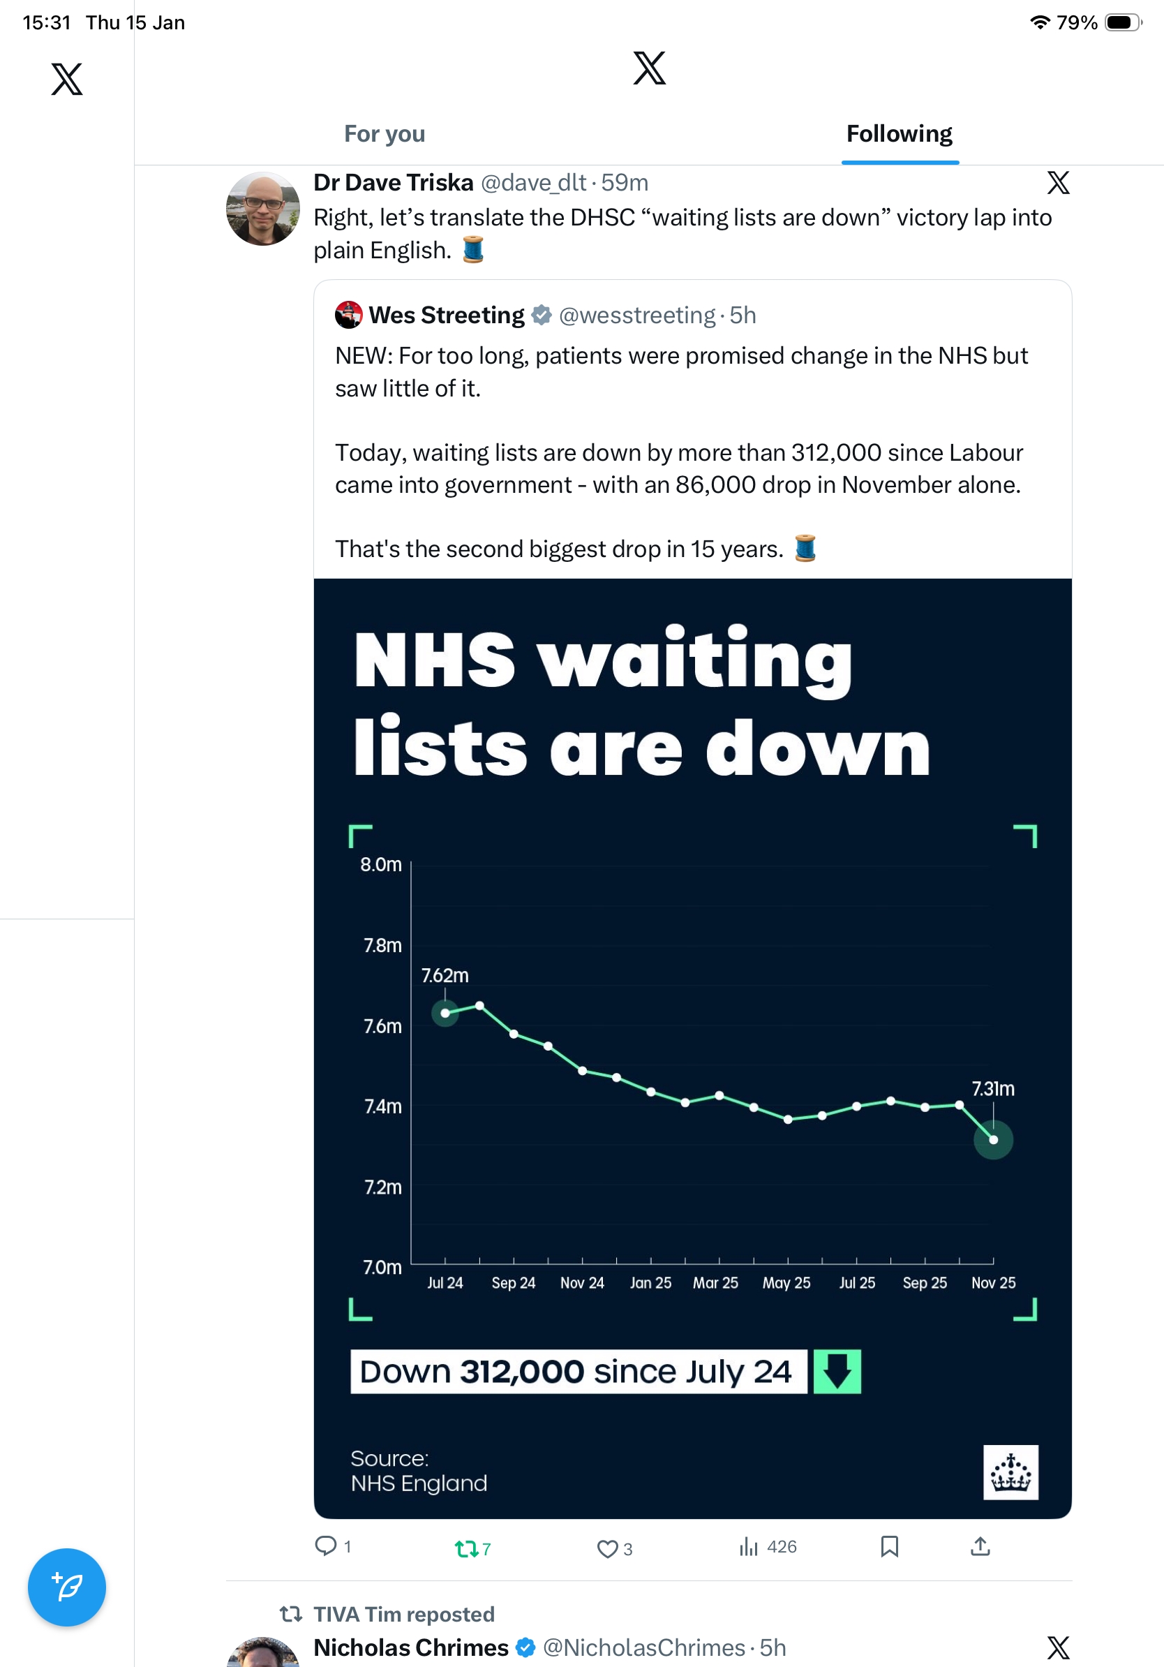
Task: Open the @wesstreeting handle in quoted post
Action: click(636, 315)
